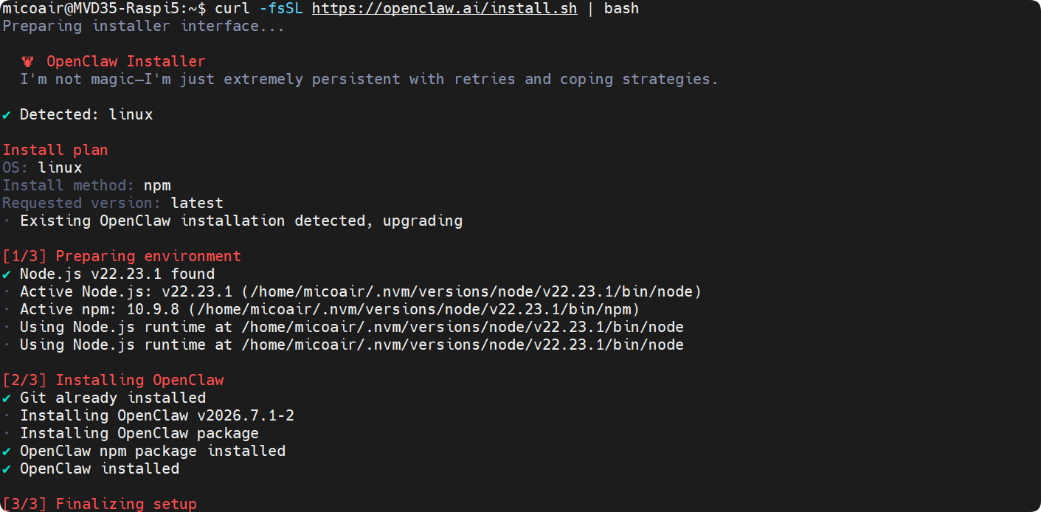The height and width of the screenshot is (512, 1041).
Task: Click the bullet before Existing OpenClaw installation detected
Action: [6, 221]
